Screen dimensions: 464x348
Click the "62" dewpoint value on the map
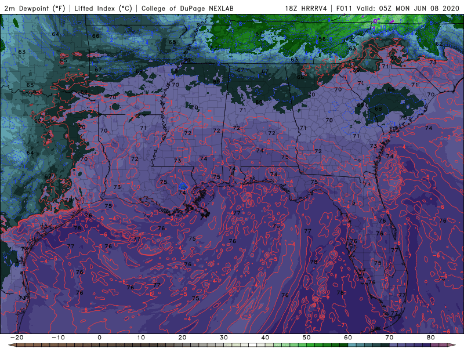coord(439,44)
